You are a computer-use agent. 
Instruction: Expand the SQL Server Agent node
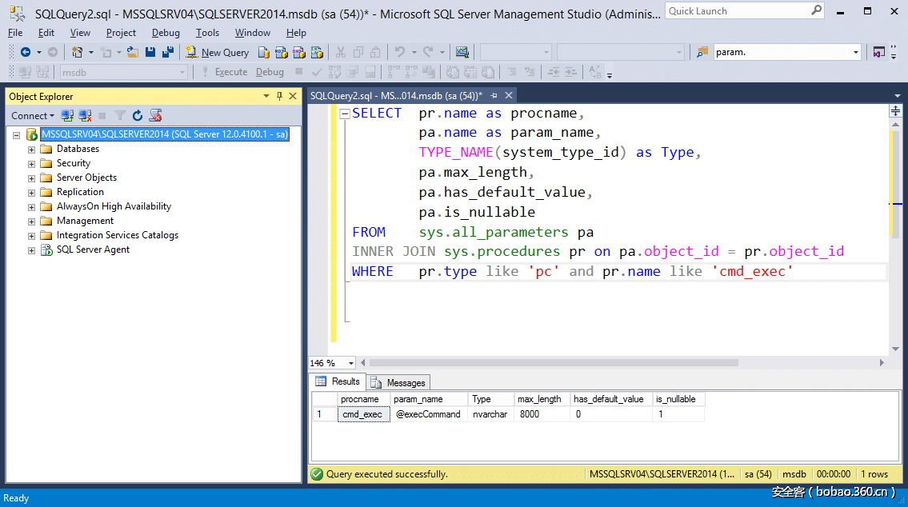[x=32, y=250]
